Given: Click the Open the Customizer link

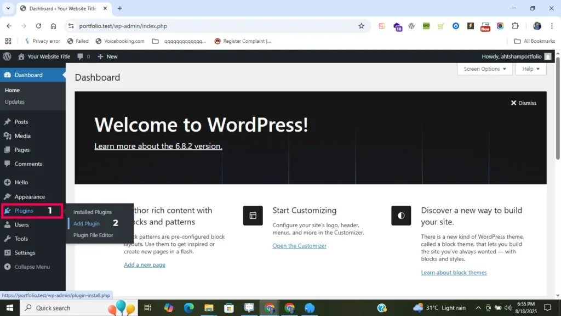Looking at the screenshot, I should click(299, 246).
